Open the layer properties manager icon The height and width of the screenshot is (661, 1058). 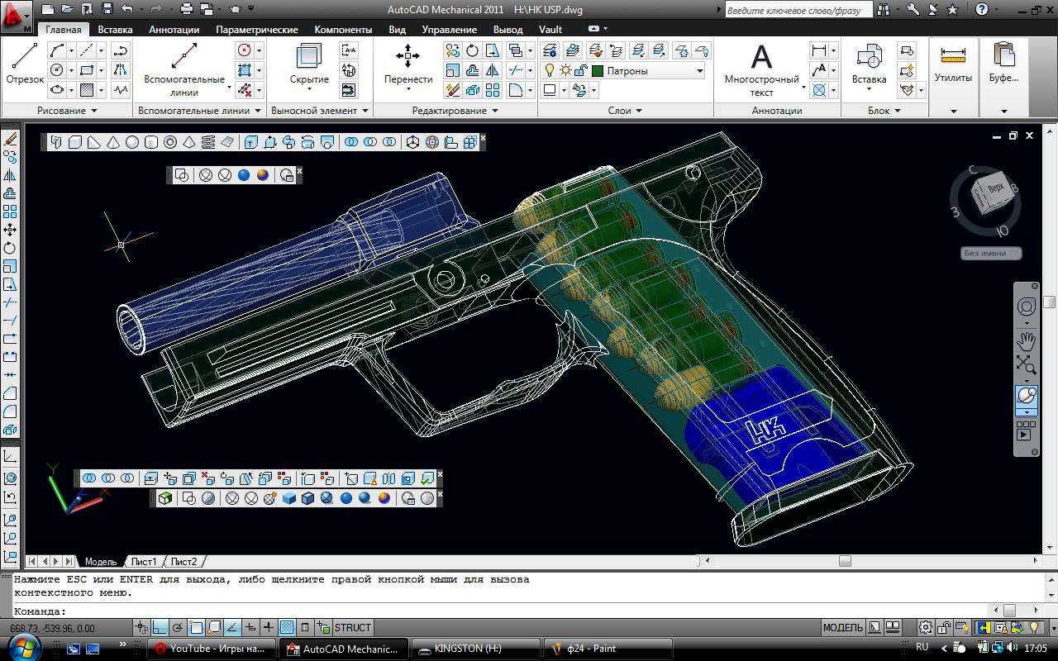[x=550, y=50]
